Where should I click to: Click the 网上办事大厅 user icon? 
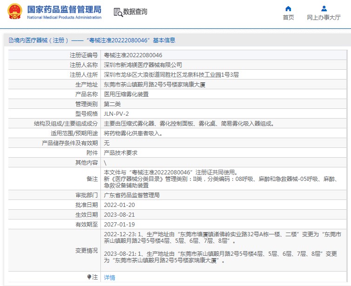pos(324,8)
